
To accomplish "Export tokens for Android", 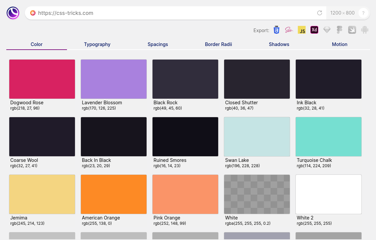I will click(364, 30).
